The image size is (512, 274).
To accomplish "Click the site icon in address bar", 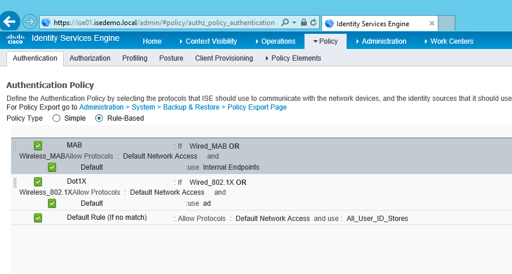I will tap(46, 22).
